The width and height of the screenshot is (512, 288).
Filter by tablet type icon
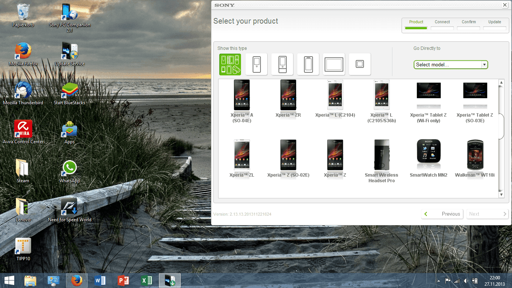[x=334, y=64]
